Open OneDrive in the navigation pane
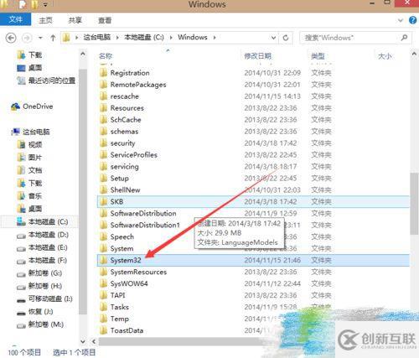 (32, 106)
